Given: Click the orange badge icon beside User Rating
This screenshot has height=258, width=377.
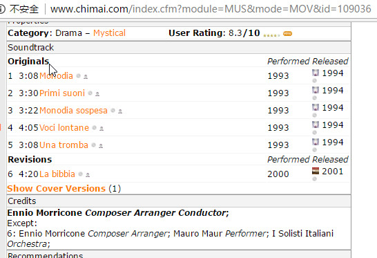Looking at the screenshot, I should coord(287,33).
